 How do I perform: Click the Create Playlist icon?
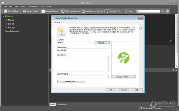coord(24,11)
